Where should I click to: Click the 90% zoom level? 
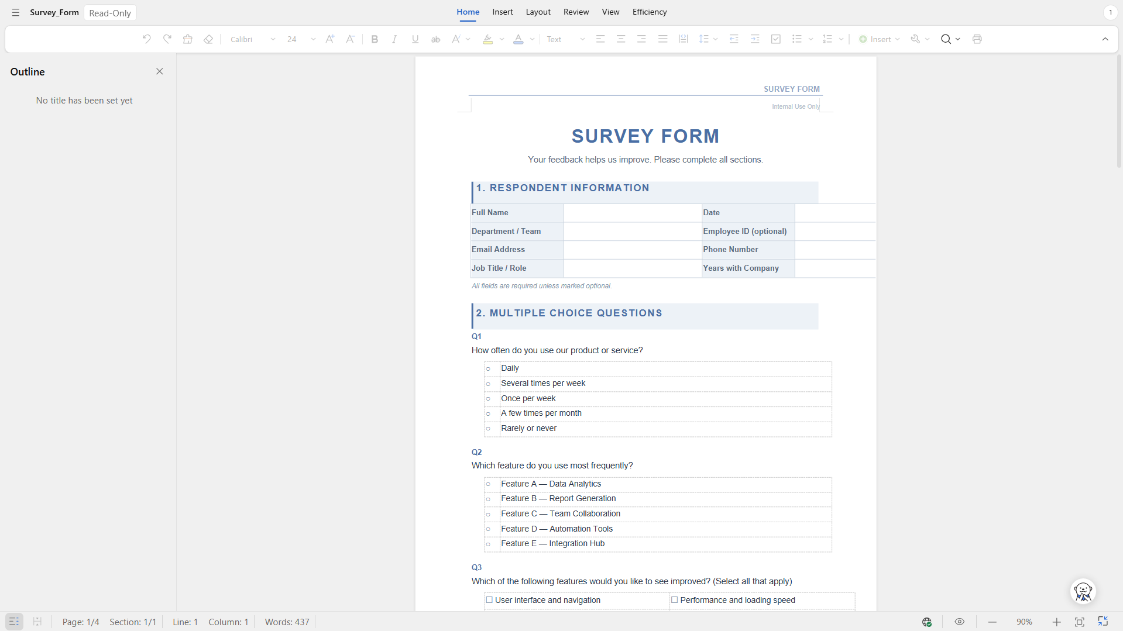tap(1024, 622)
